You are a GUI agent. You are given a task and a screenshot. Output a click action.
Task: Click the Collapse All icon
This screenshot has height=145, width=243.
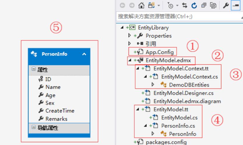(204, 6)
